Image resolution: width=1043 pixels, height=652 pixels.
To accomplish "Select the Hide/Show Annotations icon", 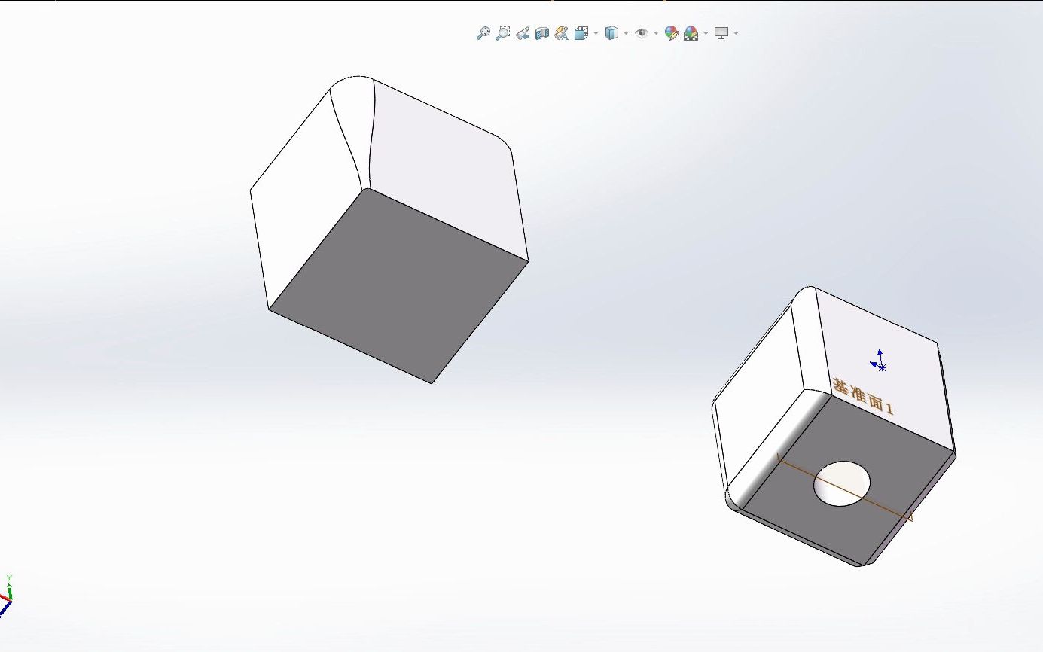I will click(562, 33).
